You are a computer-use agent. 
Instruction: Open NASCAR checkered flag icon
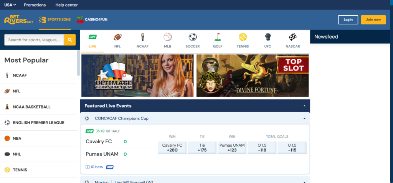pyautogui.click(x=293, y=37)
